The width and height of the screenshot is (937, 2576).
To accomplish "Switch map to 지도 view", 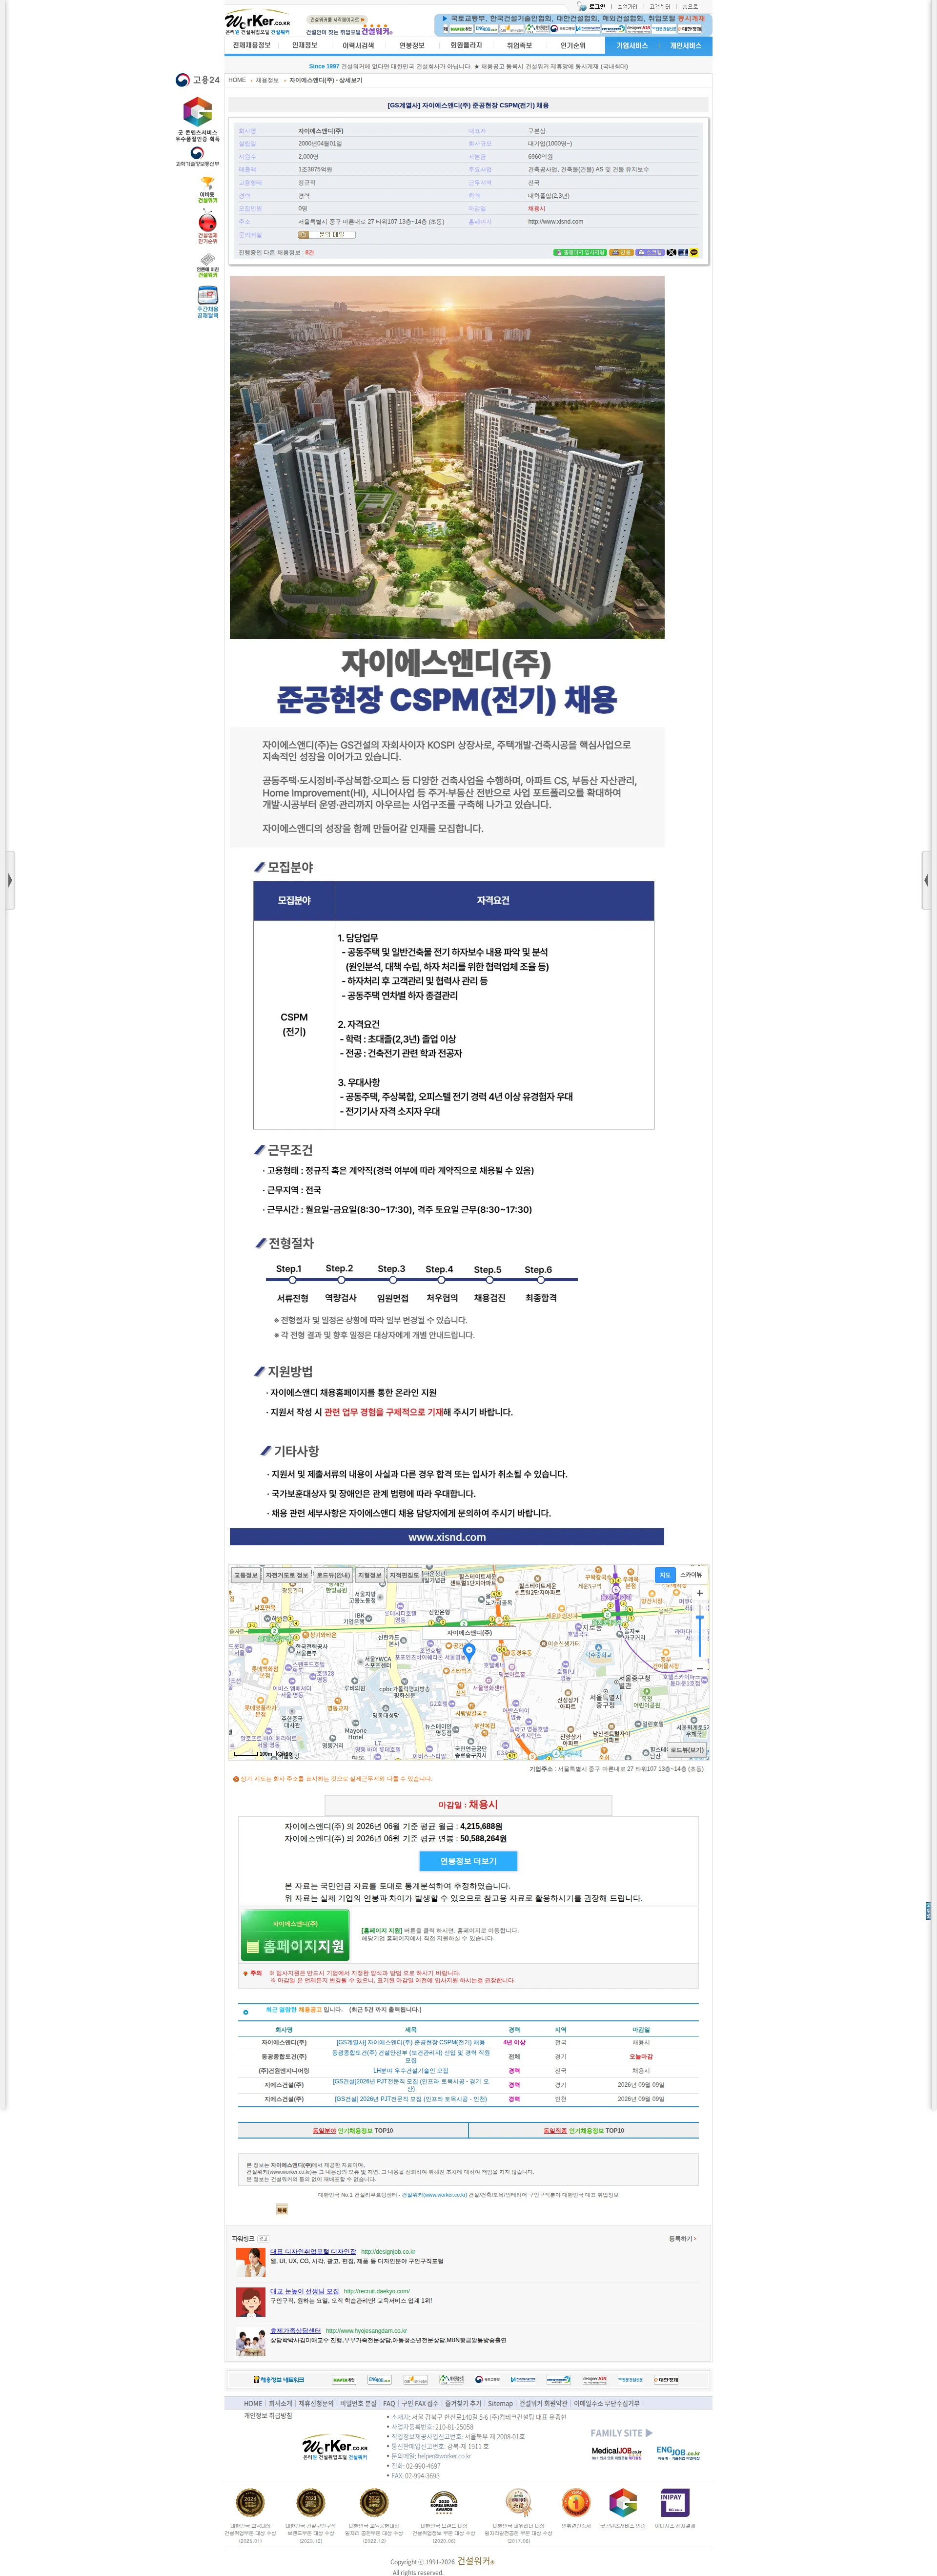I will [x=665, y=1575].
